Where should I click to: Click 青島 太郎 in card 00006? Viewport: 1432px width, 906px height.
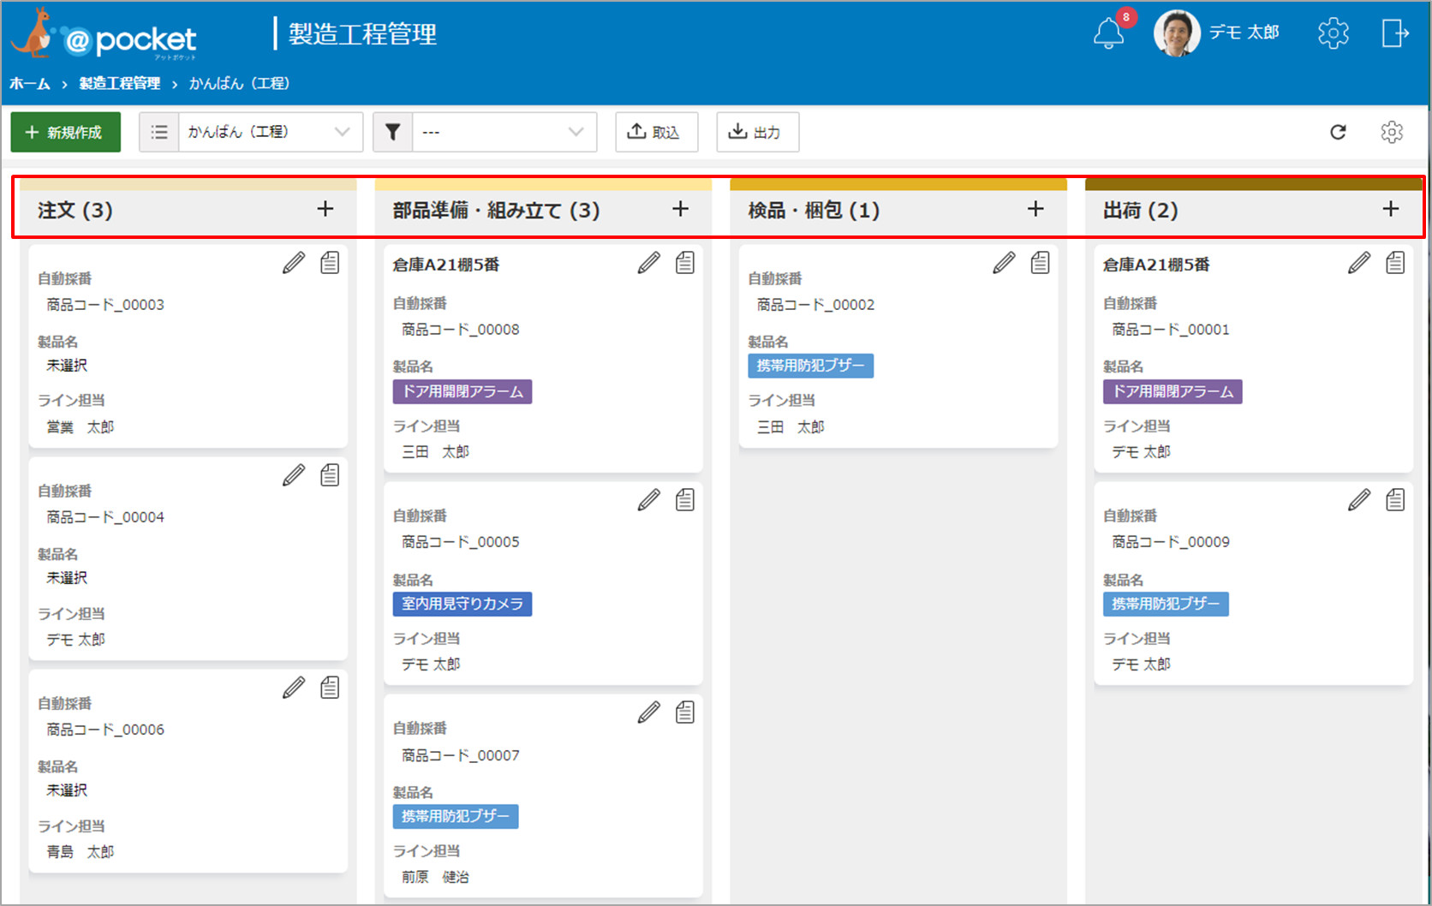[80, 851]
